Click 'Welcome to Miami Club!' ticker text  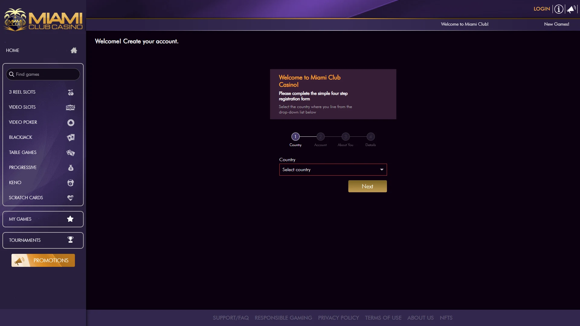point(465,24)
